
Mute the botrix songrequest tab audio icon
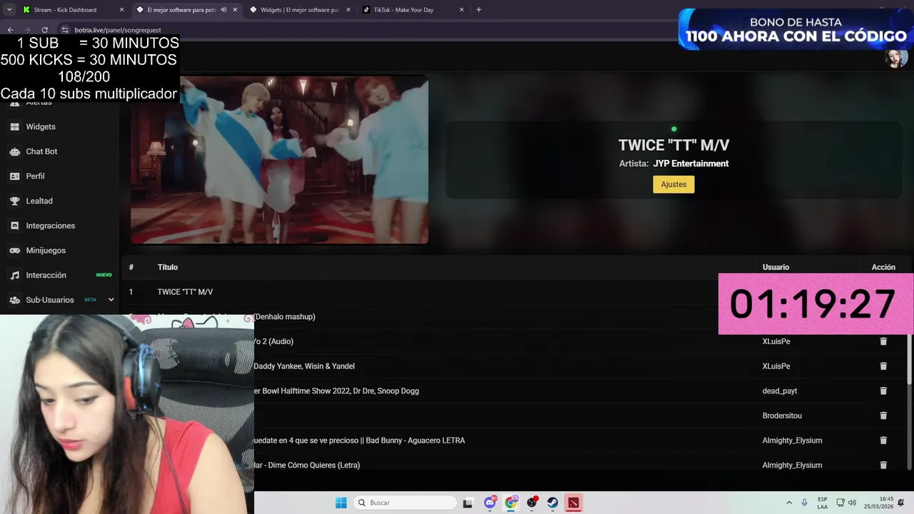224,10
